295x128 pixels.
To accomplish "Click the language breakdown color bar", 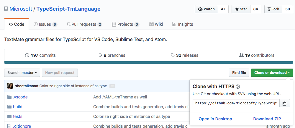I will 149,63.
